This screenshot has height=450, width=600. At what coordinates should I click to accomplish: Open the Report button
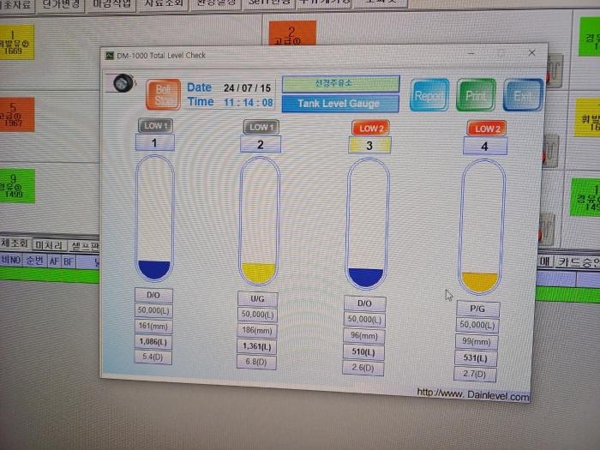429,95
